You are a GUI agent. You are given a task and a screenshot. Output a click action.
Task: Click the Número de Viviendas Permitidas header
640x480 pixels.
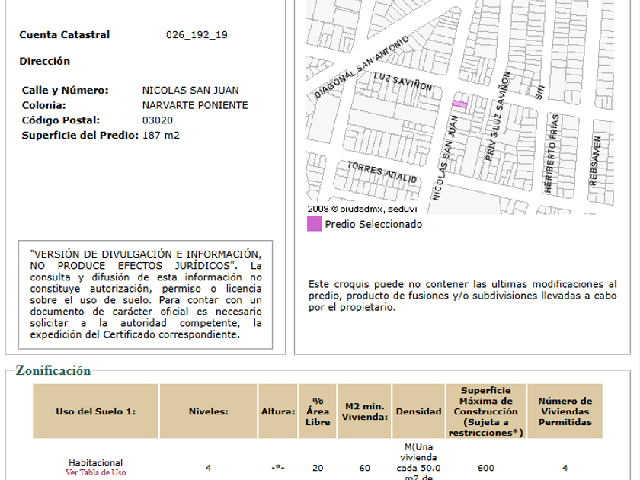(x=565, y=411)
